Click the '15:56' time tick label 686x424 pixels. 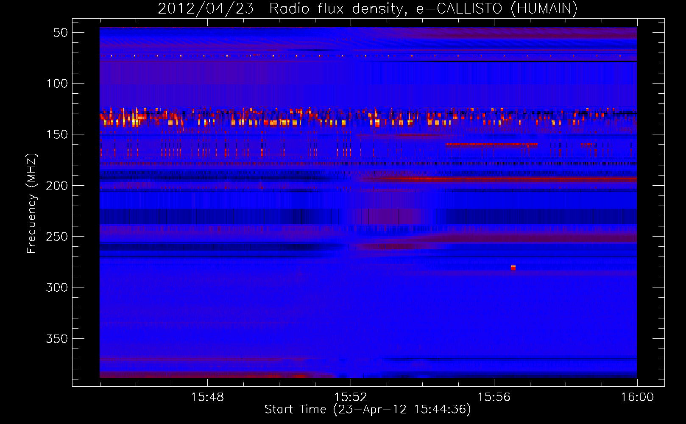494,397
